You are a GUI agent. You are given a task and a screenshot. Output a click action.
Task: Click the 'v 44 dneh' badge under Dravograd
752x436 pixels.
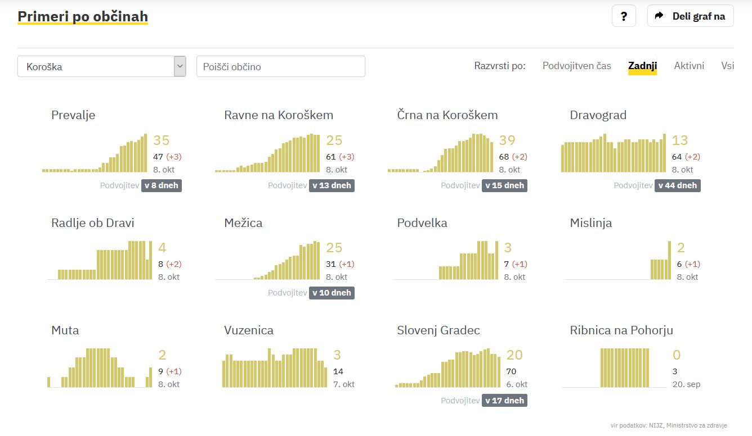[x=678, y=185]
